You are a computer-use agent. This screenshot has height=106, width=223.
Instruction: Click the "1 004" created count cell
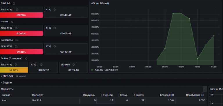(x=160, y=100)
